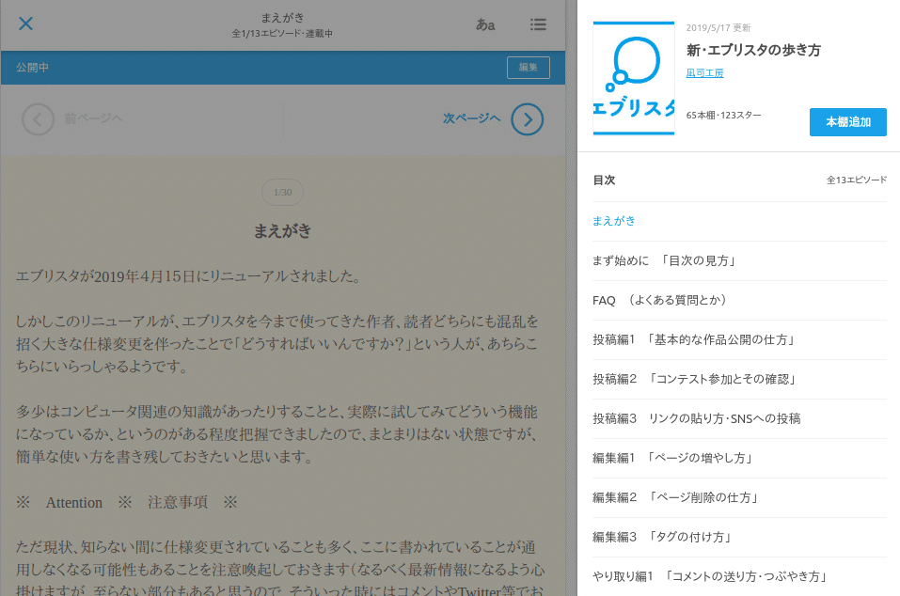Open font settings via あ icon

pyautogui.click(x=485, y=24)
